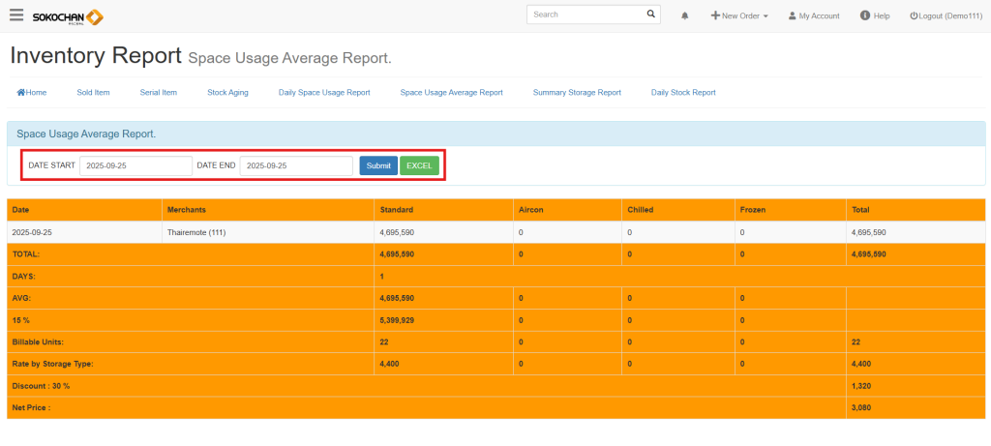Open Daily Stock Report
991x446 pixels.
point(683,93)
